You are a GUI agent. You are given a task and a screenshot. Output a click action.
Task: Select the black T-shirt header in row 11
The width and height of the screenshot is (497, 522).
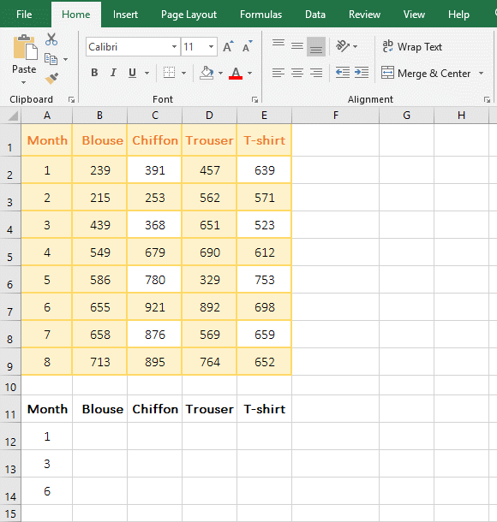pyautogui.click(x=264, y=409)
